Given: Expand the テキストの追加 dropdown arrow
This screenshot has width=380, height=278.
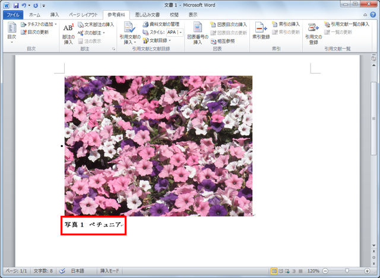Looking at the screenshot, I should [56, 24].
